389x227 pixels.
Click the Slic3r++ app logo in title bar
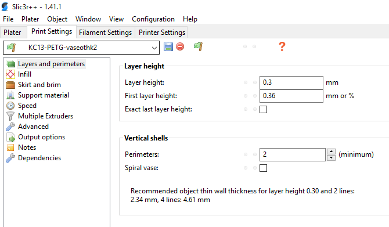coord(5,7)
